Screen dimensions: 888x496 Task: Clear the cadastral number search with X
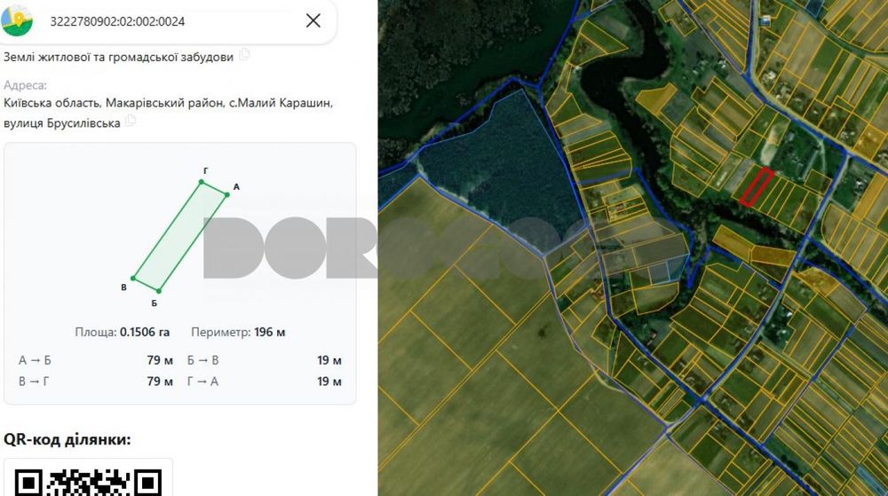[313, 21]
